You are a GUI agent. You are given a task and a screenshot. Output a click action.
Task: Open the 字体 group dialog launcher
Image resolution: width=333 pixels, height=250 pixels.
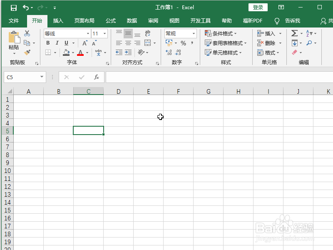pos(108,64)
